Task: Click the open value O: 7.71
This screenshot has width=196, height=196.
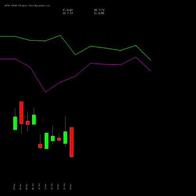Action: pos(68,13)
